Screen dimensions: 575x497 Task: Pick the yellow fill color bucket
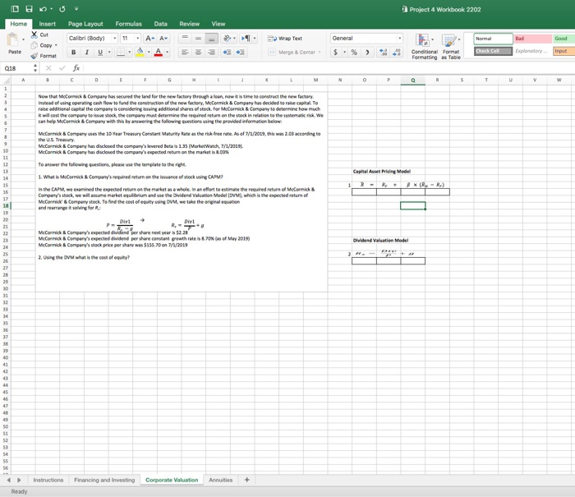pyautogui.click(x=140, y=52)
